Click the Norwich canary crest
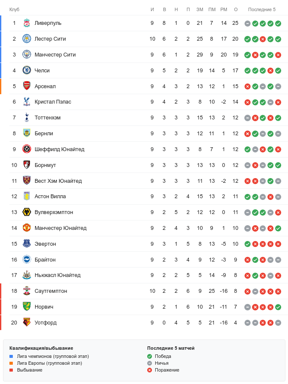 point(27,307)
